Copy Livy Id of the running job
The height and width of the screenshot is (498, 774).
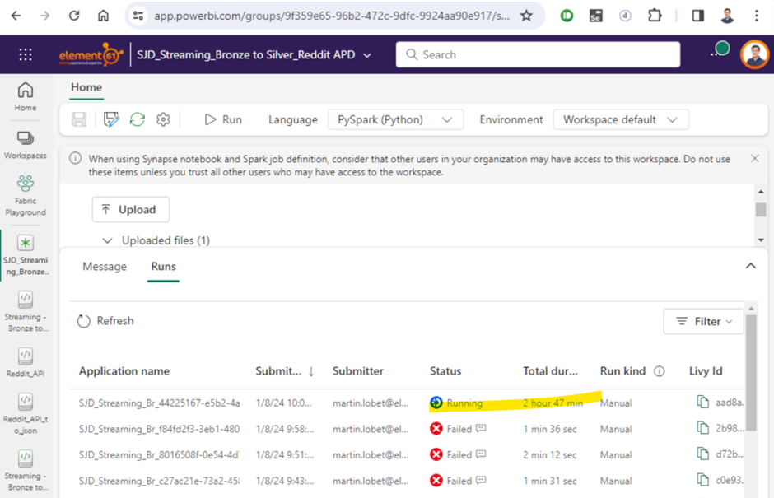pos(702,403)
